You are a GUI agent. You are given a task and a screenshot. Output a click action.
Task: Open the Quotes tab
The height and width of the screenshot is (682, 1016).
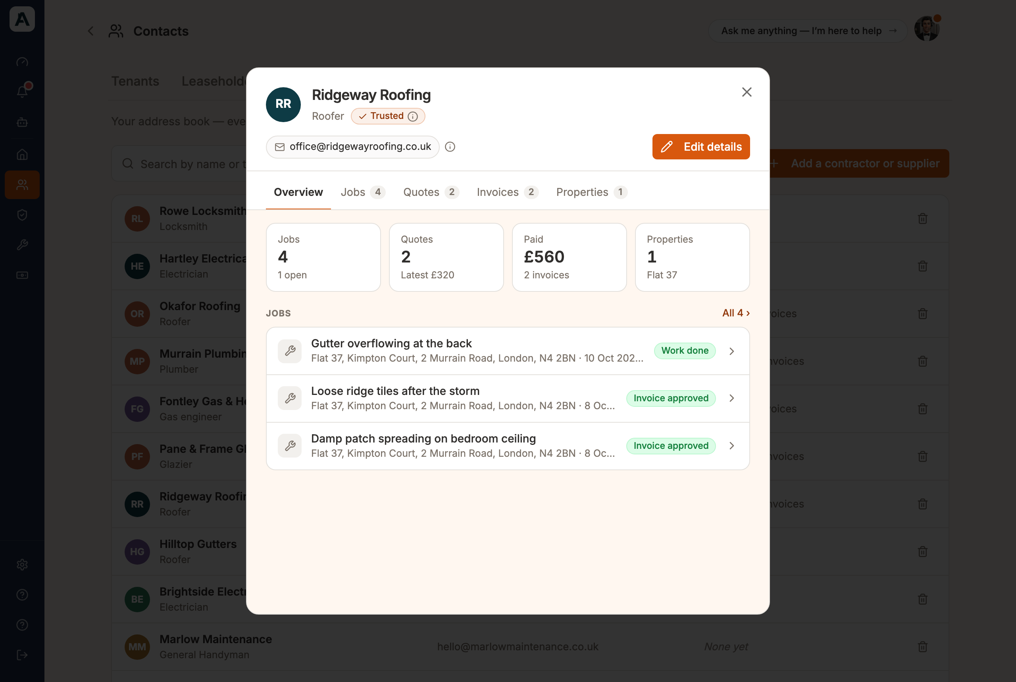click(x=431, y=192)
